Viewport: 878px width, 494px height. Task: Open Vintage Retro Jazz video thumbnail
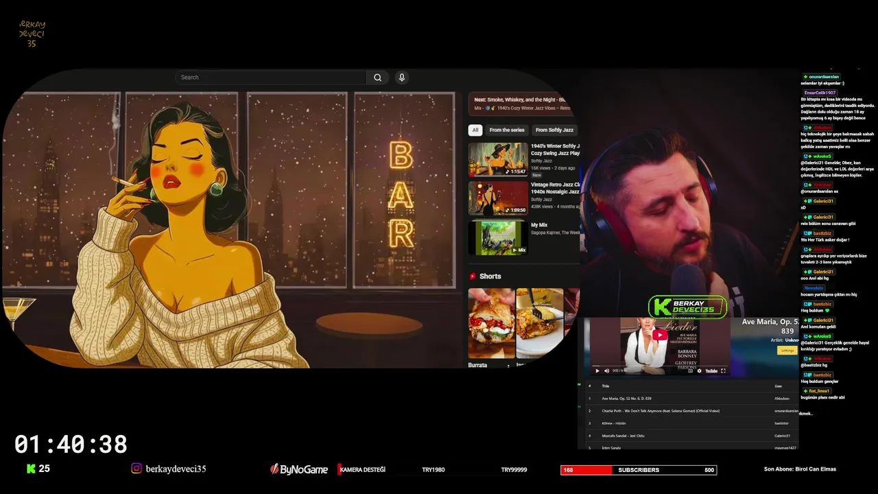tap(498, 198)
